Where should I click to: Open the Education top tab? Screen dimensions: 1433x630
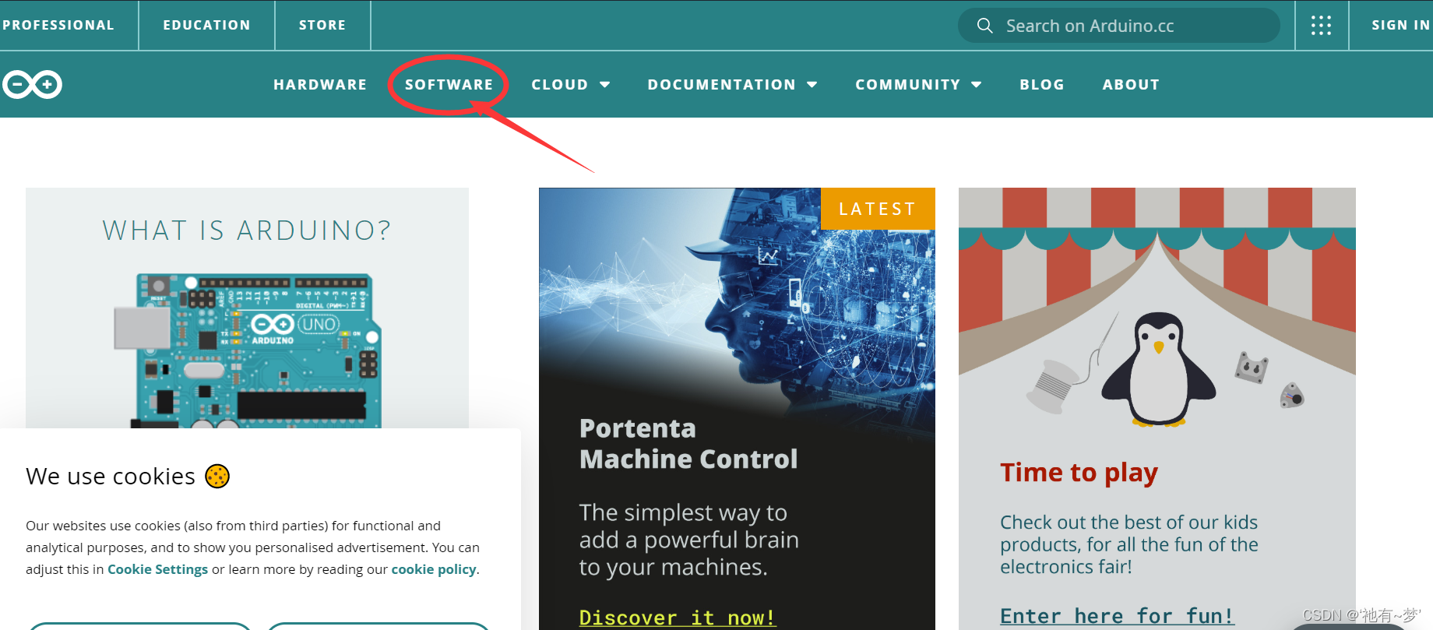coord(206,25)
